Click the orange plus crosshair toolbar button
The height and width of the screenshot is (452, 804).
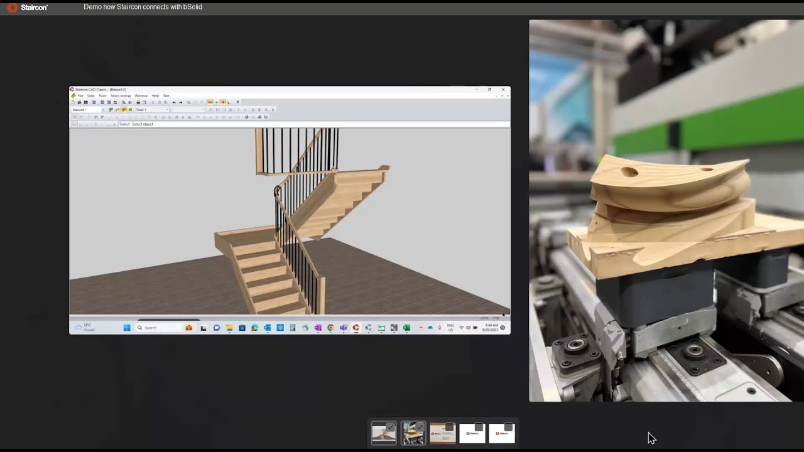click(223, 102)
